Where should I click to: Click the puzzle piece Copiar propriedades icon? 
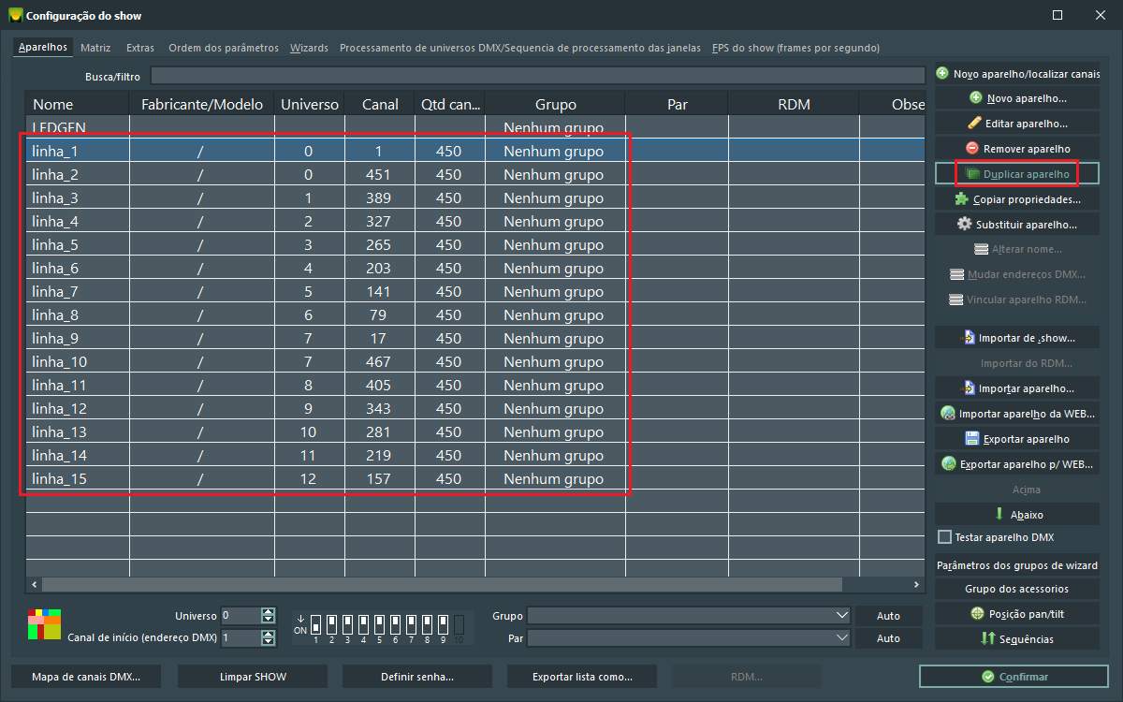click(961, 199)
